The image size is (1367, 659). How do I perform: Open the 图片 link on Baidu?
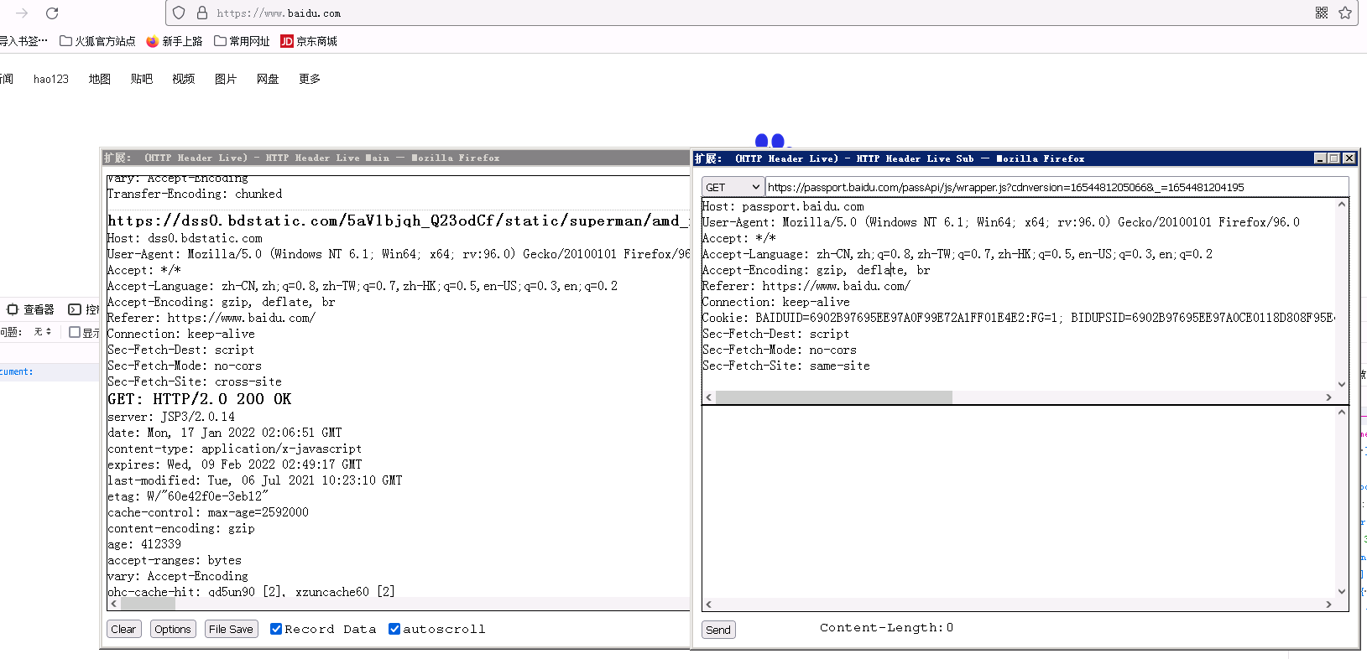[x=226, y=79]
